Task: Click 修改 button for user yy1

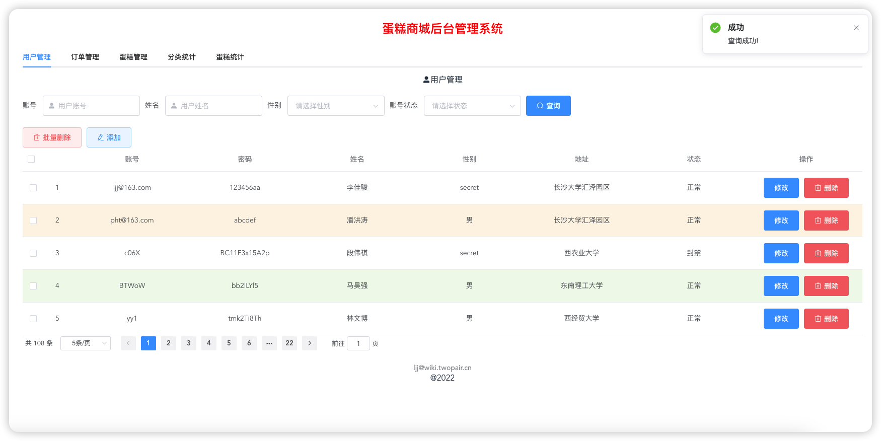Action: (781, 319)
